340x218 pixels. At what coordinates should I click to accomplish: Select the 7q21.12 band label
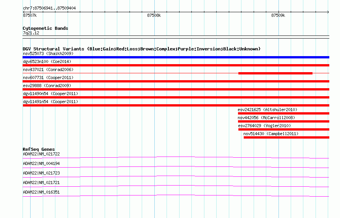31,33
